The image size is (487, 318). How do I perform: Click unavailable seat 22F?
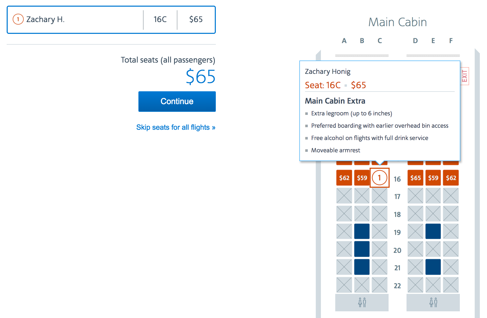[x=451, y=285]
